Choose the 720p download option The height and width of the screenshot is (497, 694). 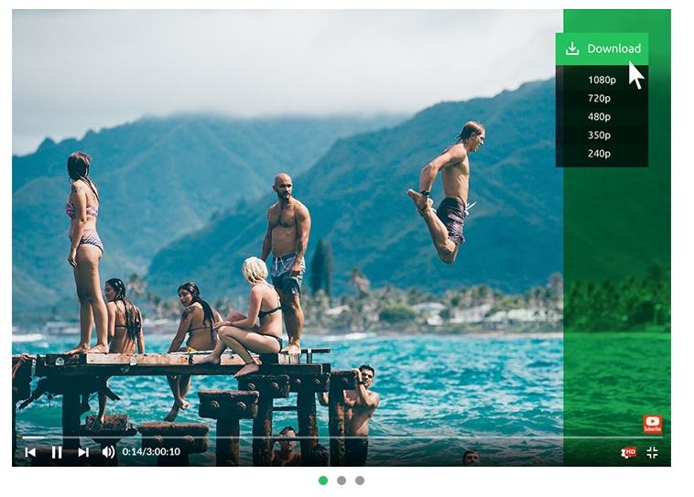tap(602, 98)
